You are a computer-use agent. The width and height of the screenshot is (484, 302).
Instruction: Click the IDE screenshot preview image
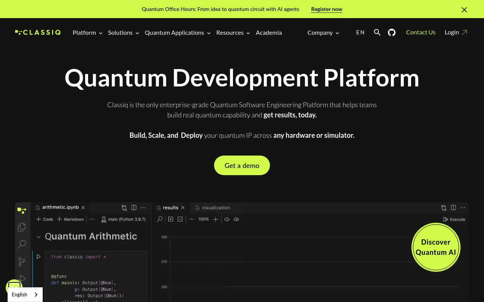click(x=242, y=252)
